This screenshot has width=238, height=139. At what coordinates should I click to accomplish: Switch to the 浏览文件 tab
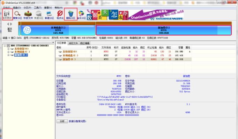tap(73, 43)
